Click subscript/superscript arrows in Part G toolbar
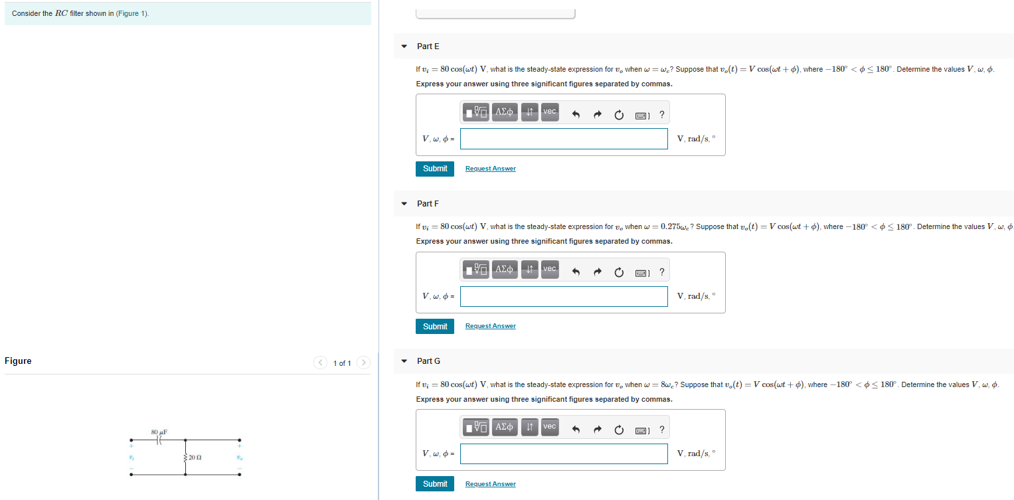Viewport: 1014px width, 500px height. (529, 427)
